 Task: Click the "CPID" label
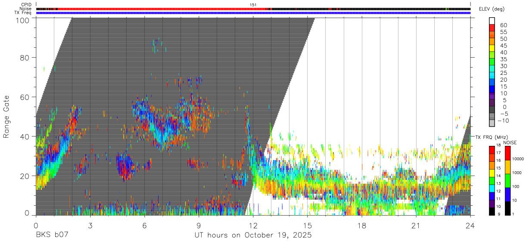click(26, 5)
